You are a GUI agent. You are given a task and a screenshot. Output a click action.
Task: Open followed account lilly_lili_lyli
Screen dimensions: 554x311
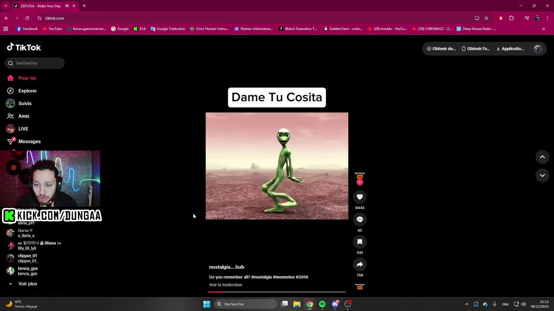point(34,246)
